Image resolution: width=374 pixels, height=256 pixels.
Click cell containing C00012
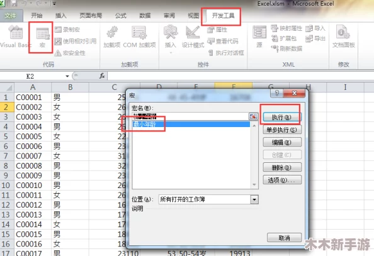33,205
